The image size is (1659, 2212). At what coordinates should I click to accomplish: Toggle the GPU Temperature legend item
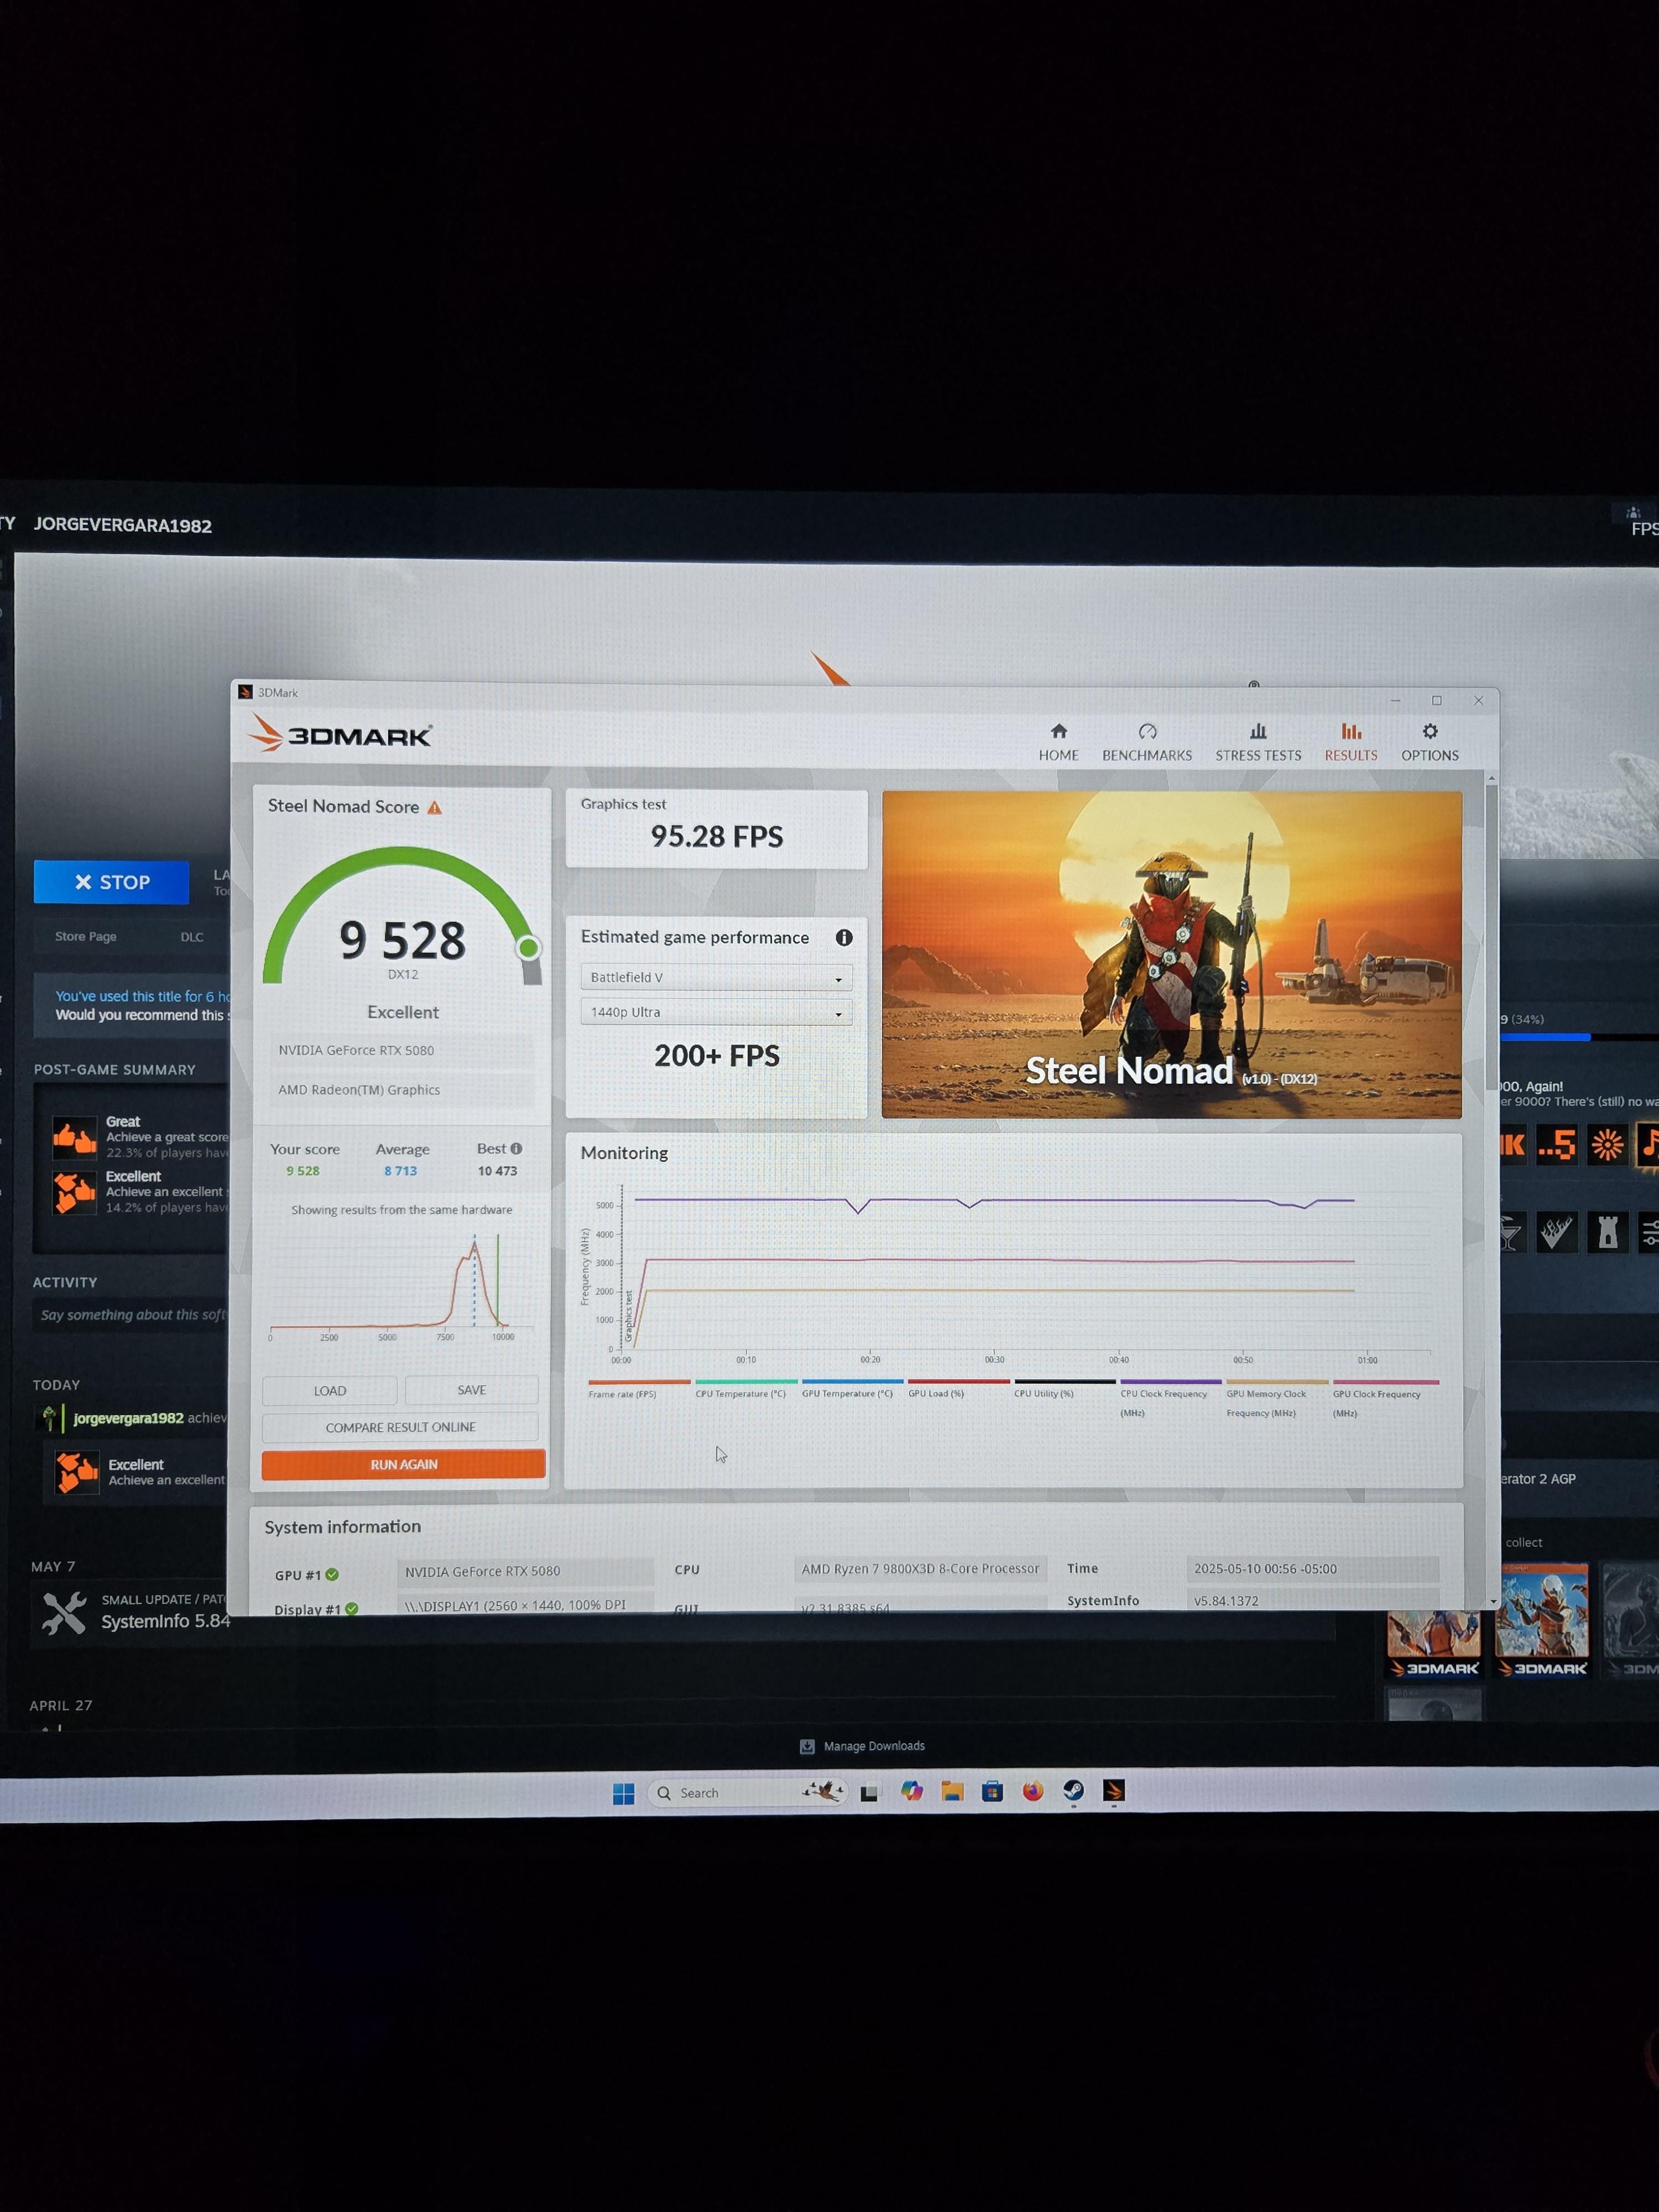click(x=851, y=1390)
